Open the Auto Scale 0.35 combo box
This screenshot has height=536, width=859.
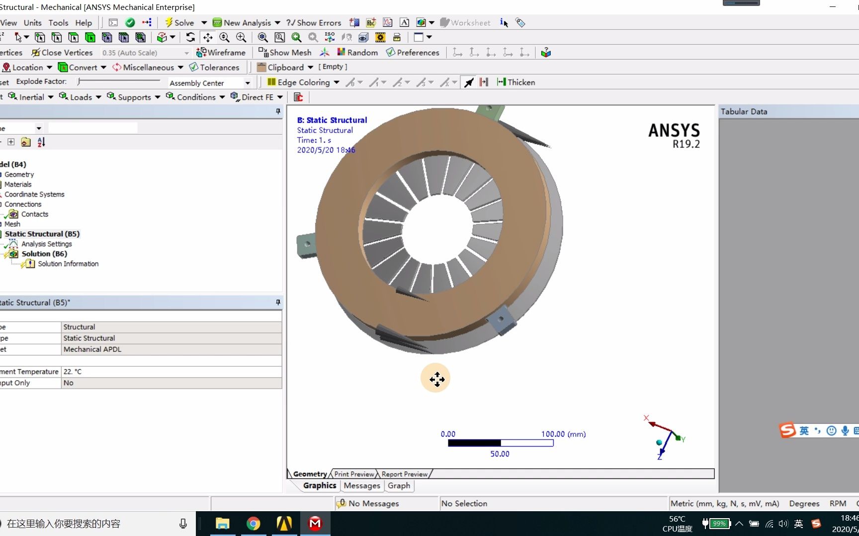click(x=145, y=53)
